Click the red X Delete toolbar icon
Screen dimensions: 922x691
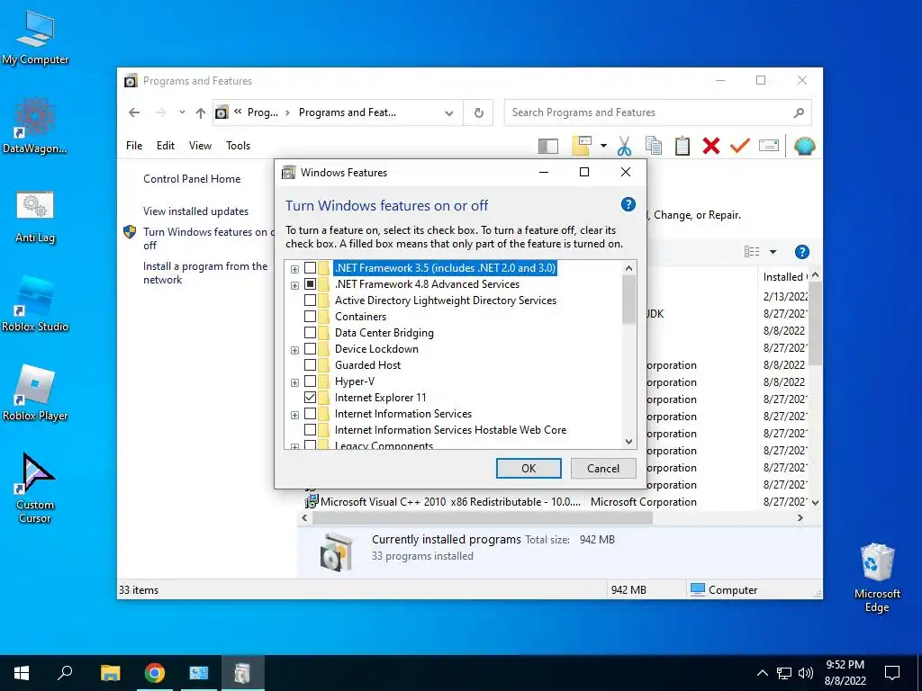[x=711, y=146]
